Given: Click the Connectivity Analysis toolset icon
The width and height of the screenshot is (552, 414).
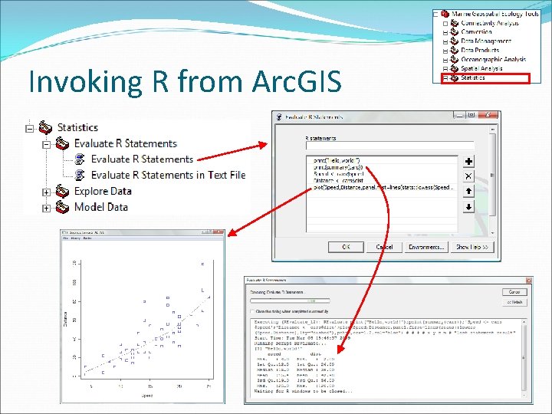Looking at the screenshot, I should [455, 23].
